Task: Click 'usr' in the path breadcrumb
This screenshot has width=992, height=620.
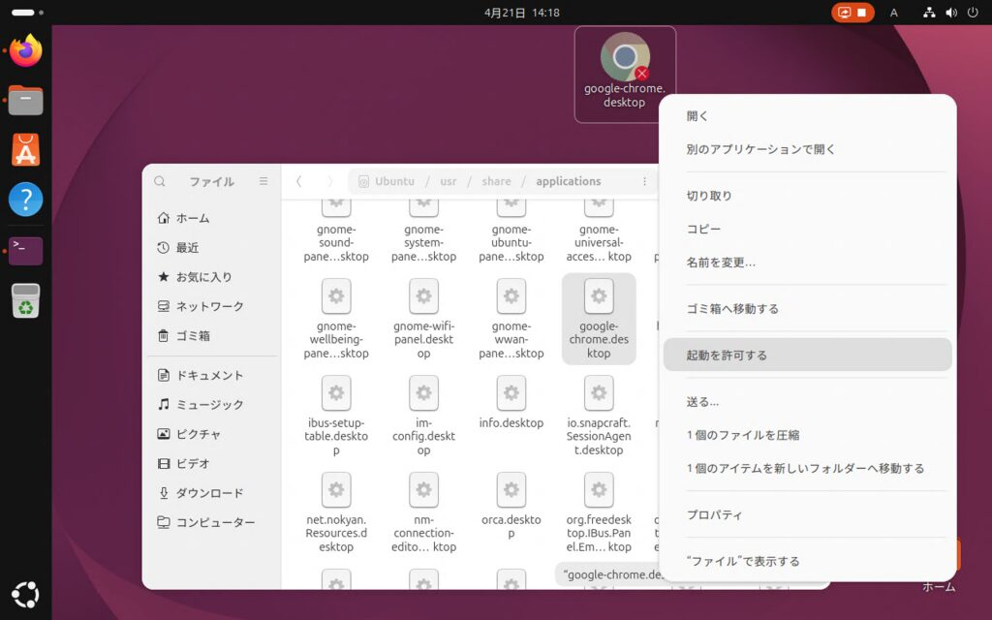Action: point(449,181)
